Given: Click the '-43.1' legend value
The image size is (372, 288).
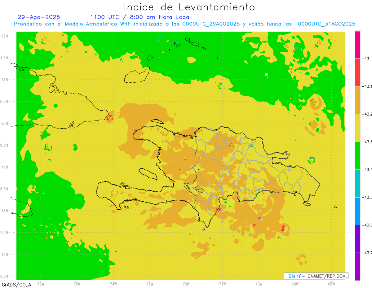Looking at the screenshot, I should (x=367, y=86).
